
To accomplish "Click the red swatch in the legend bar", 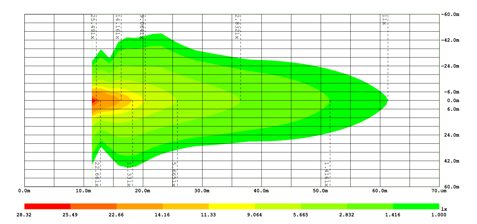I will coord(47,206).
